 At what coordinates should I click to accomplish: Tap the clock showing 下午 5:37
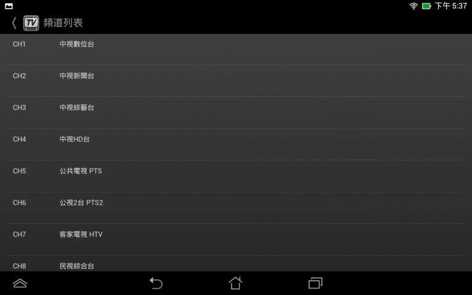[x=450, y=6]
